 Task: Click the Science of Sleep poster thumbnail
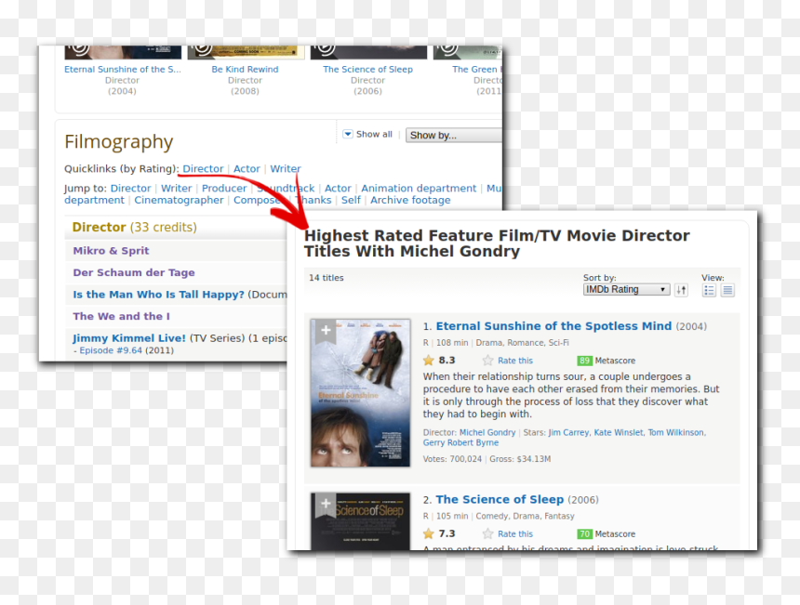pyautogui.click(x=360, y=521)
